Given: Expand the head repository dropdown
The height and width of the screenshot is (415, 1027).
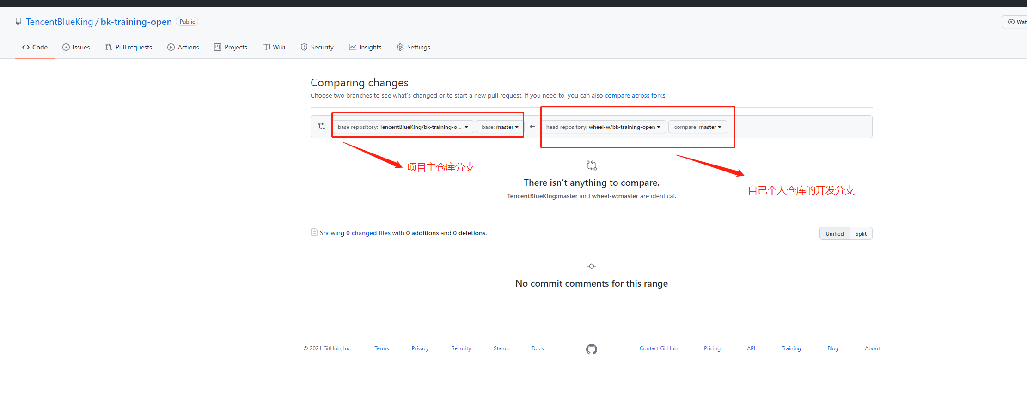Looking at the screenshot, I should pyautogui.click(x=603, y=127).
